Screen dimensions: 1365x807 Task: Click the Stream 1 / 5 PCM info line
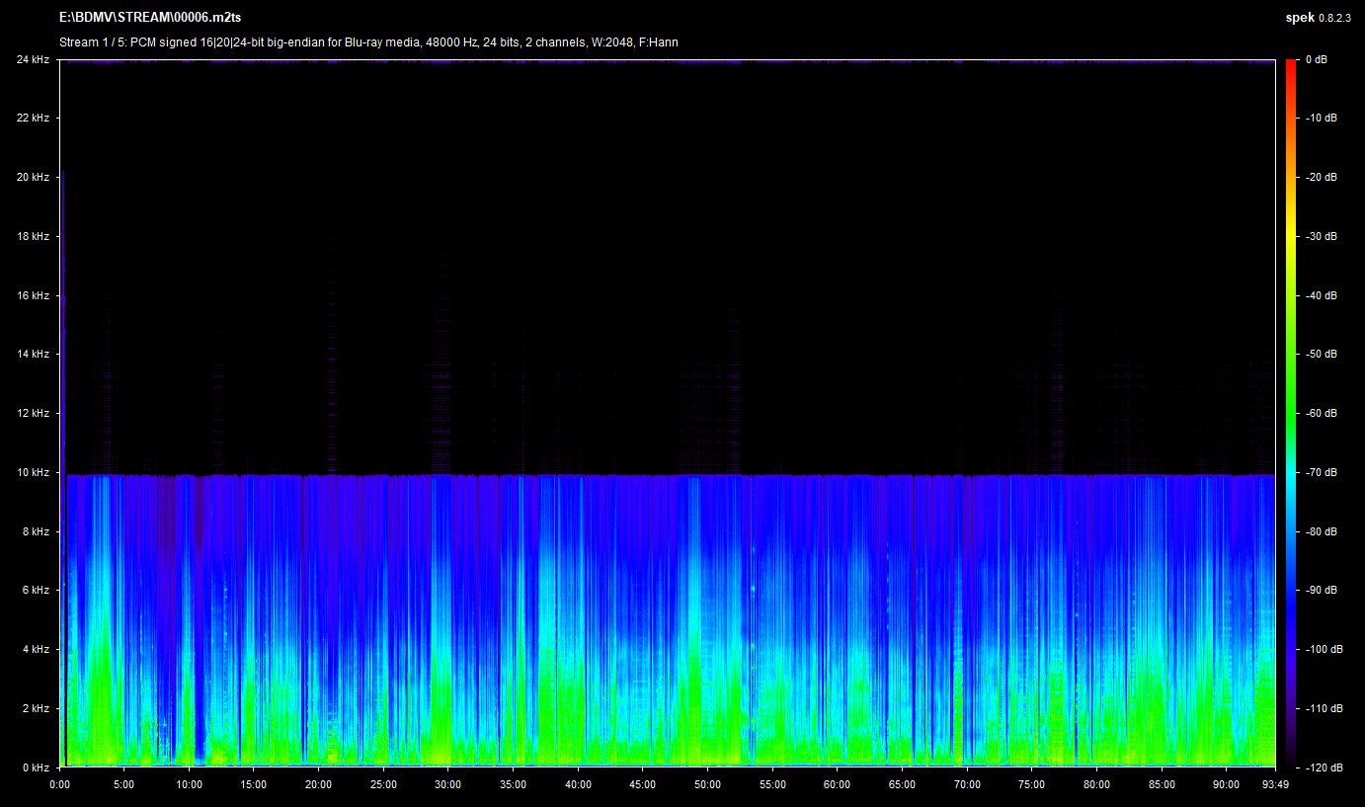pyautogui.click(x=368, y=42)
